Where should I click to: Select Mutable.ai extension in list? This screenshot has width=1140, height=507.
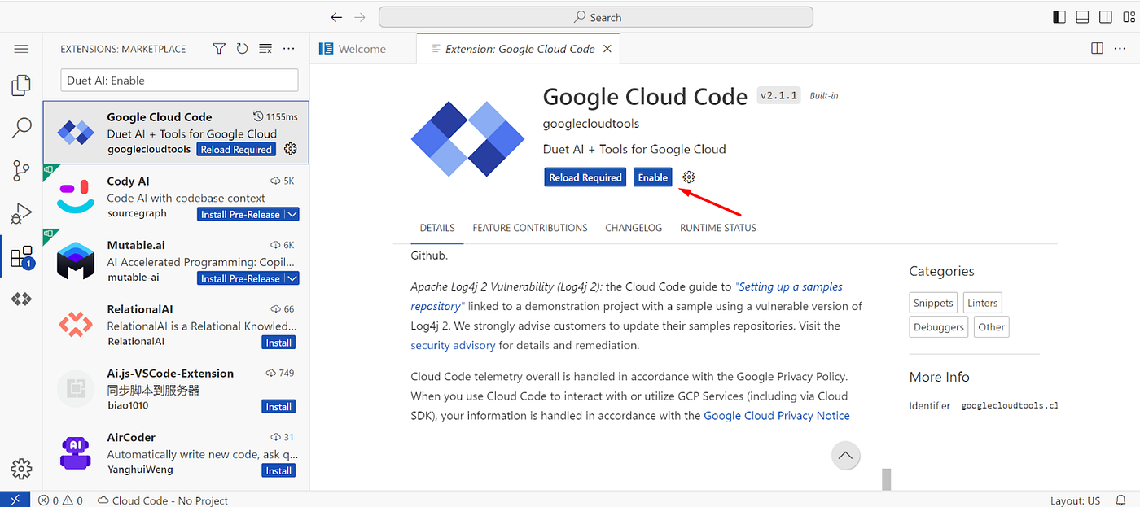click(x=176, y=261)
